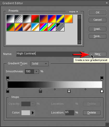Screen dimensions: 109x127
Task: Pick the yellow, violet, orange, blue preset
Action: pyautogui.click(x=18, y=27)
